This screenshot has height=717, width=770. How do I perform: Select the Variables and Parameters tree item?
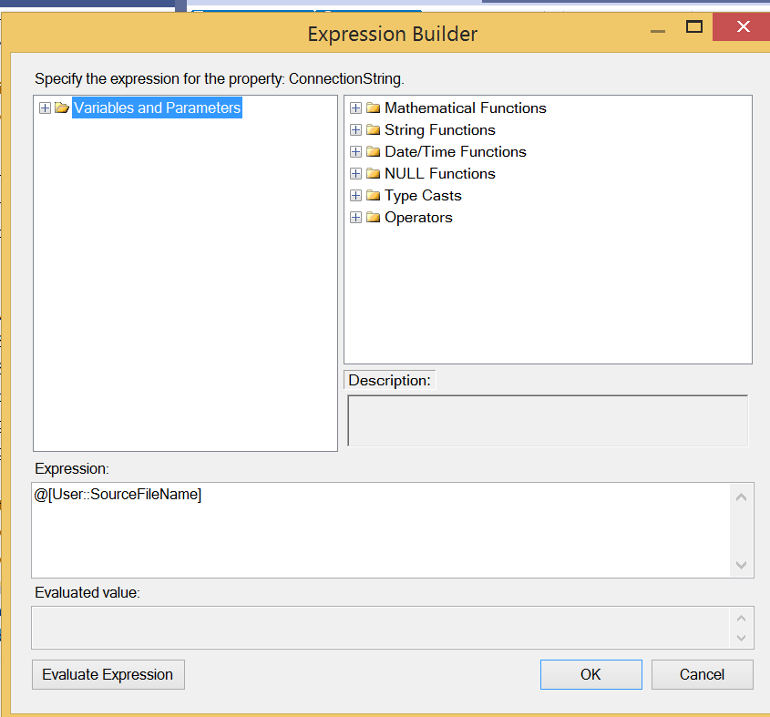[x=156, y=108]
